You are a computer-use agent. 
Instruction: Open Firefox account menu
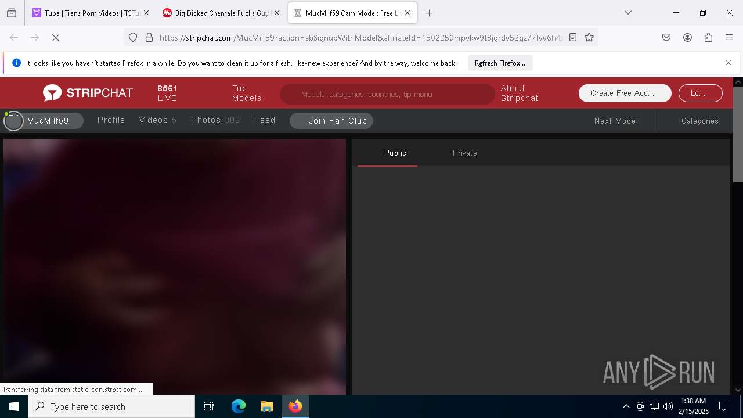(687, 38)
